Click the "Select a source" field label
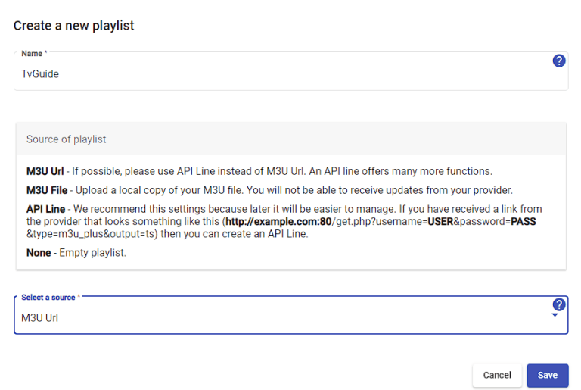 click(x=48, y=298)
